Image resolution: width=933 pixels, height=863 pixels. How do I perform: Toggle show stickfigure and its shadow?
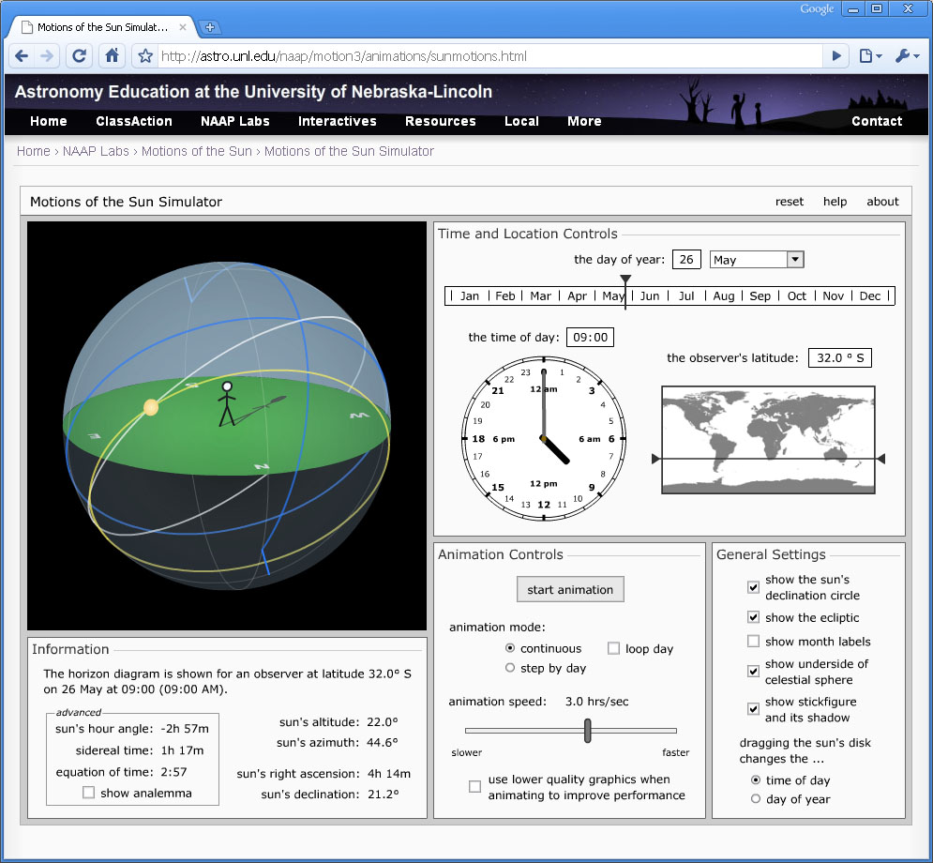pos(753,709)
